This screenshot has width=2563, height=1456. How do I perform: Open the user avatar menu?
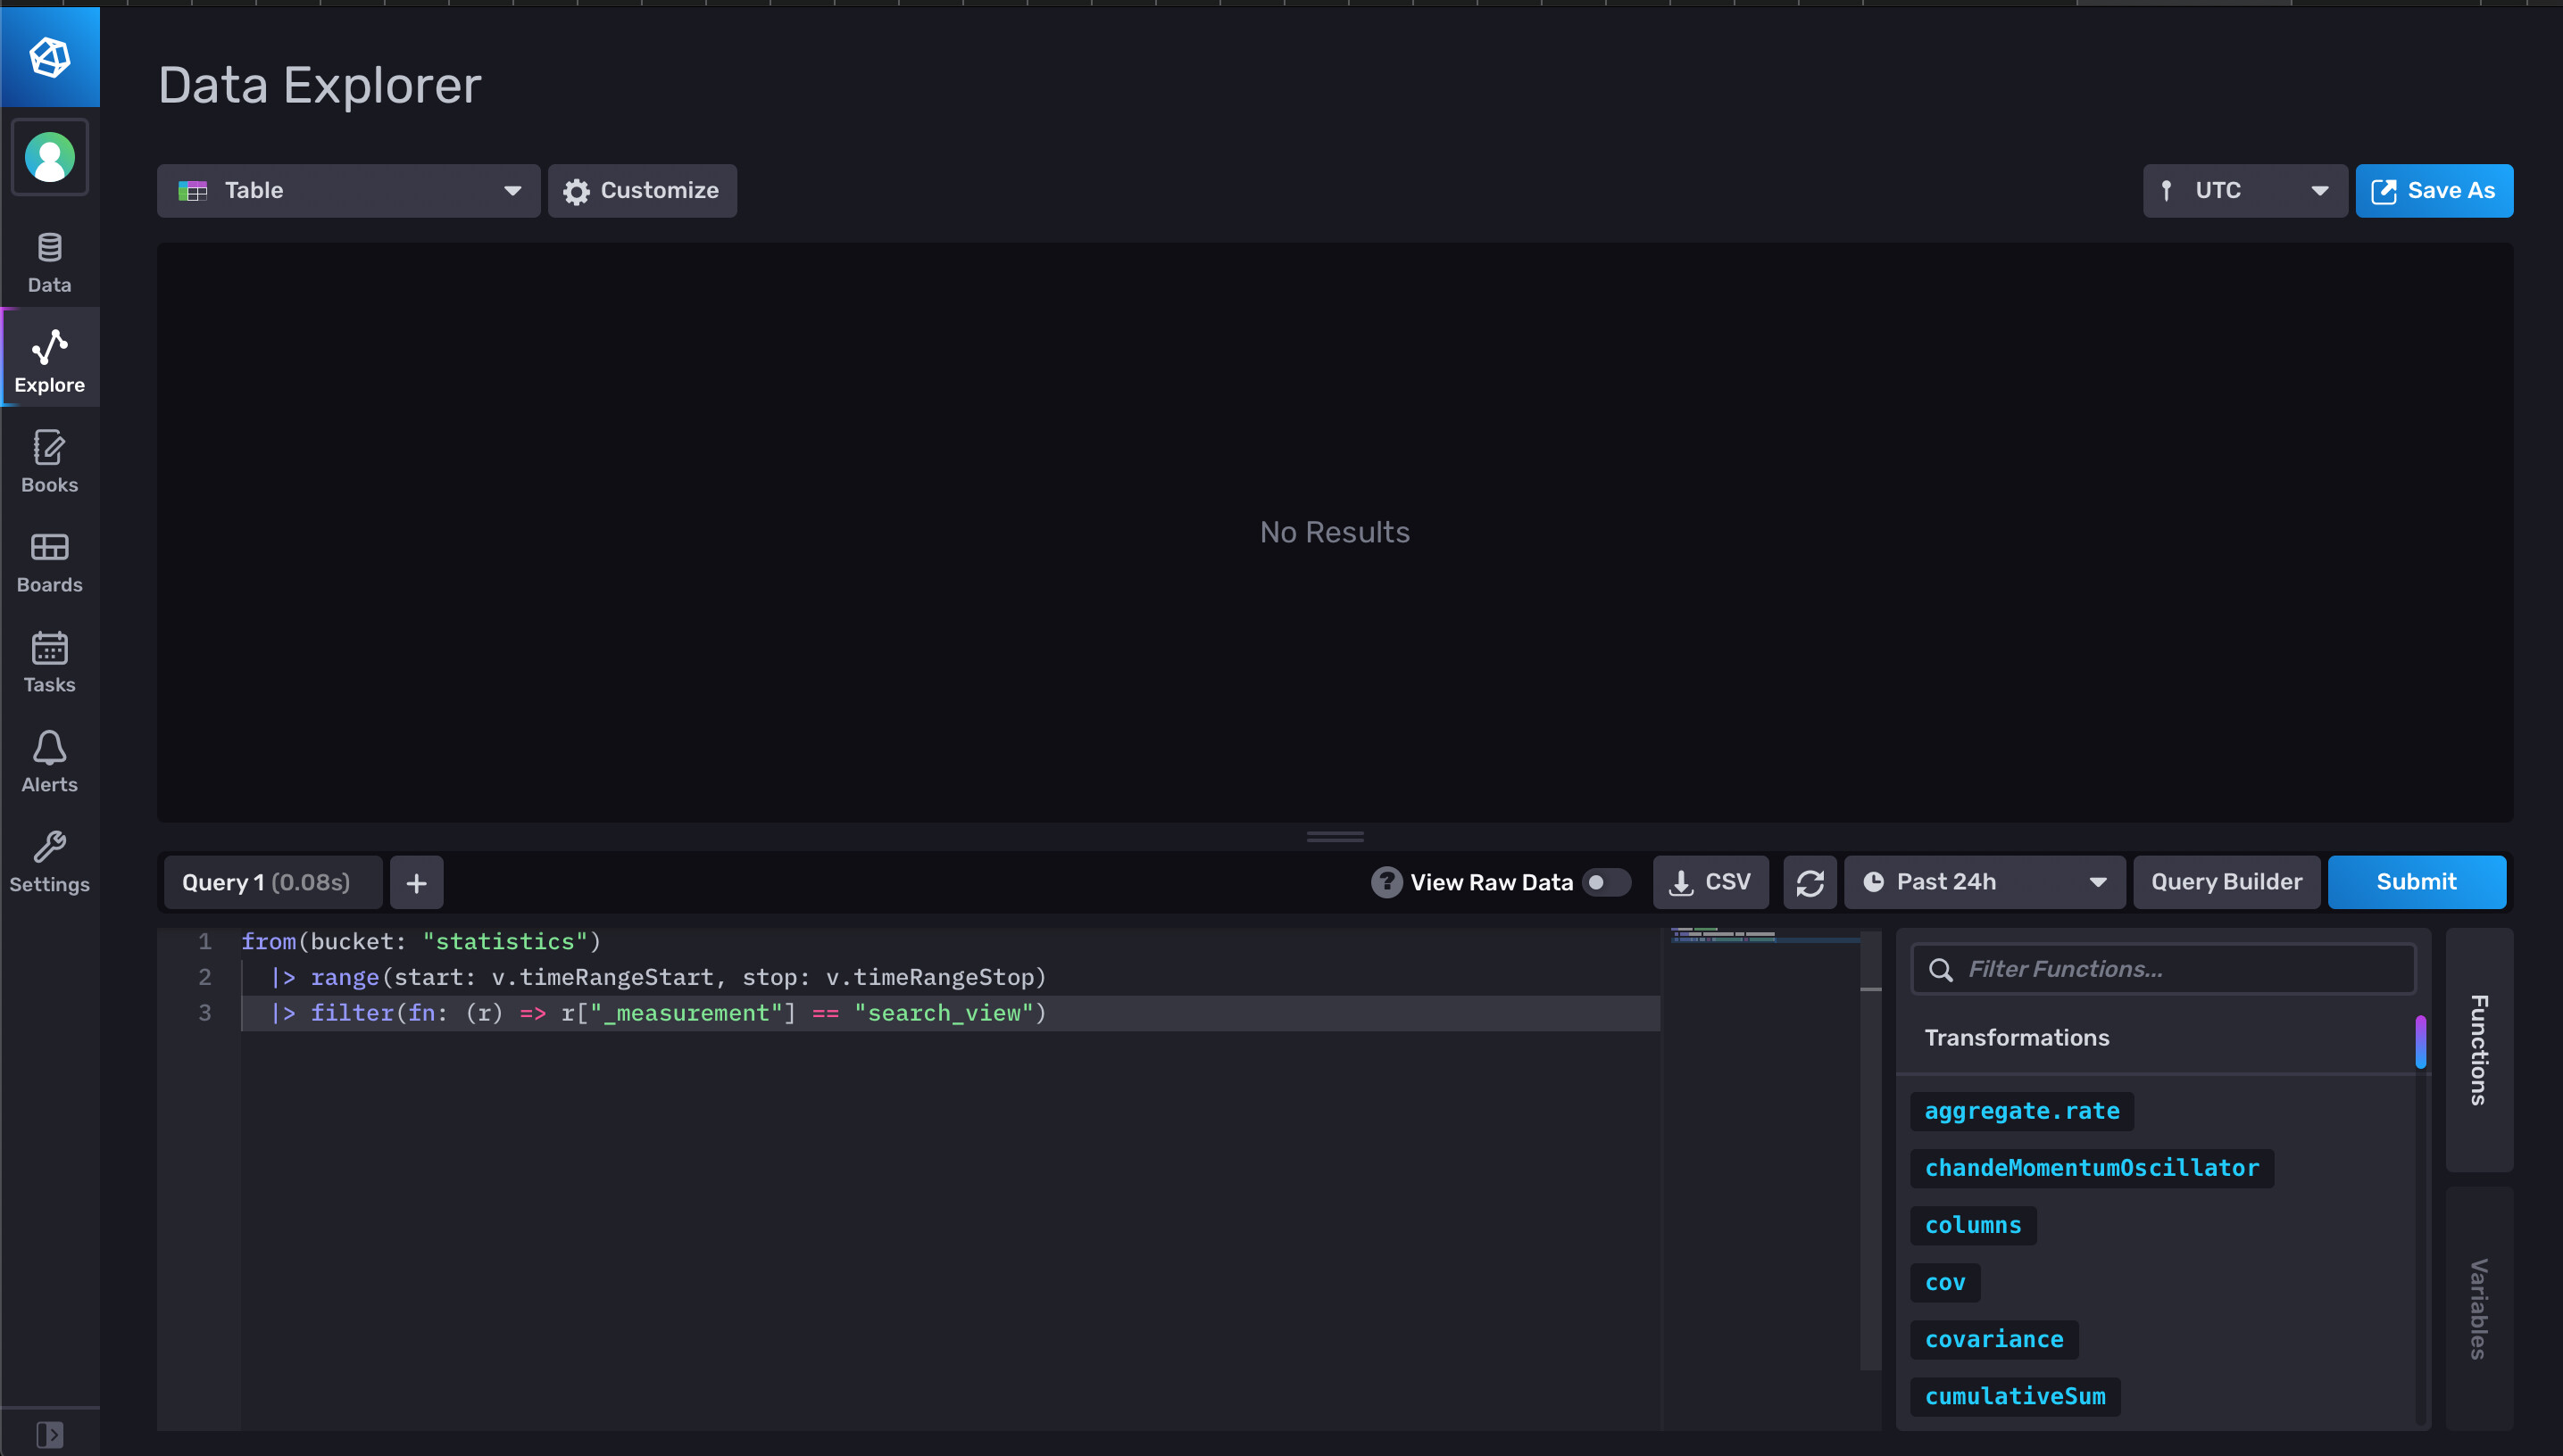click(49, 156)
